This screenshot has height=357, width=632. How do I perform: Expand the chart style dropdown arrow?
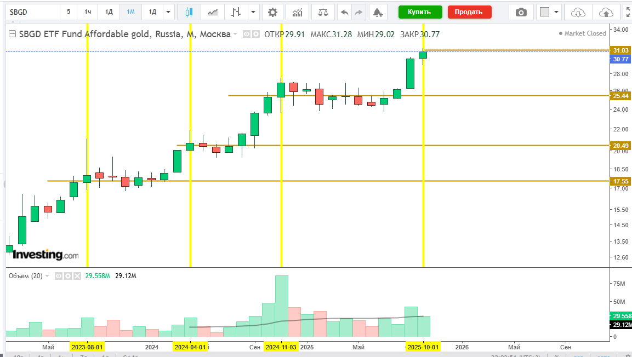tap(253, 12)
